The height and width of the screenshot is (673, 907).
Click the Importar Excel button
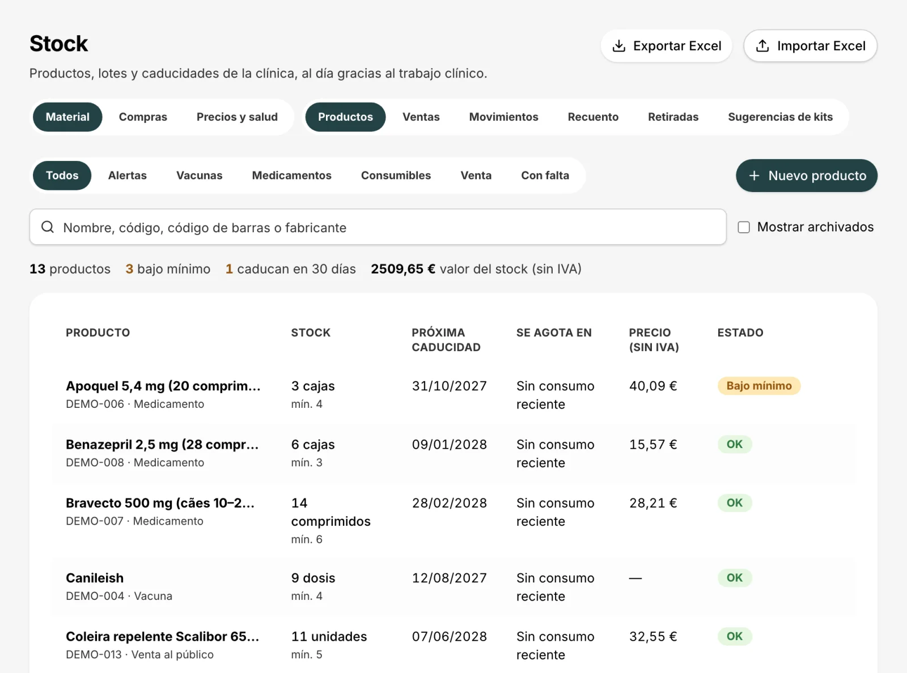click(x=811, y=46)
